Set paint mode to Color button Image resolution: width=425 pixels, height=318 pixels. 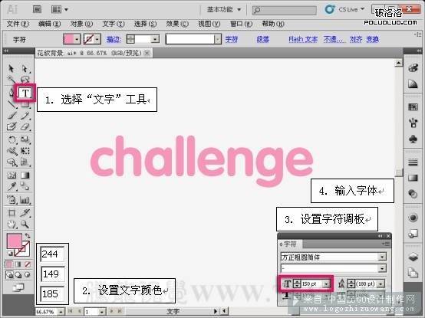tap(9, 264)
